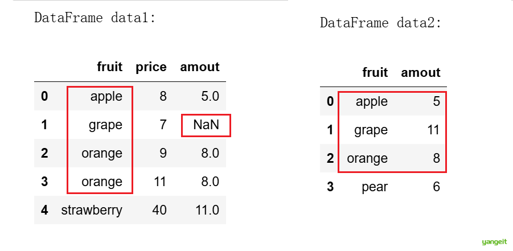This screenshot has height=251, width=513.
Task: Click the amout column header in data1
Action: [200, 67]
